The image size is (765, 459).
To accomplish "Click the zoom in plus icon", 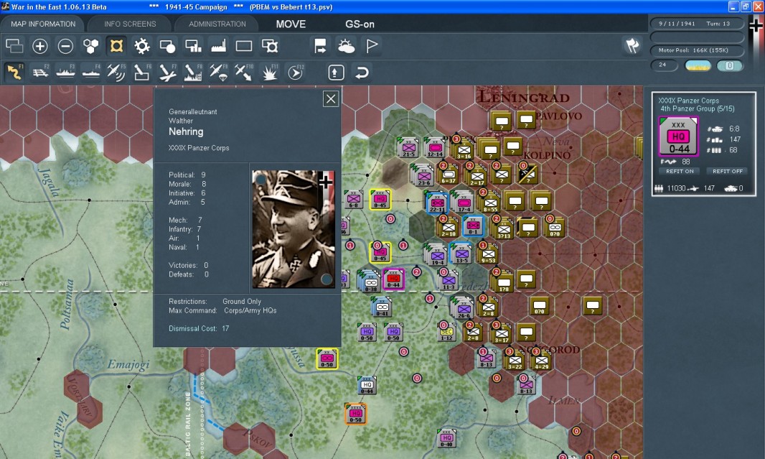I will pyautogui.click(x=40, y=47).
